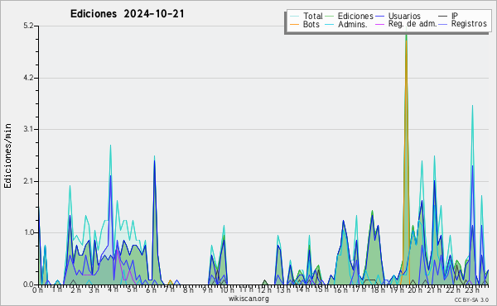Click the 'Bots' legend entry
497x306 pixels.
click(x=311, y=24)
